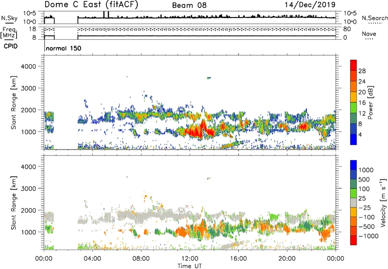Click the 'Nave' legend label
The width and height of the screenshot is (388, 269).
(369, 34)
